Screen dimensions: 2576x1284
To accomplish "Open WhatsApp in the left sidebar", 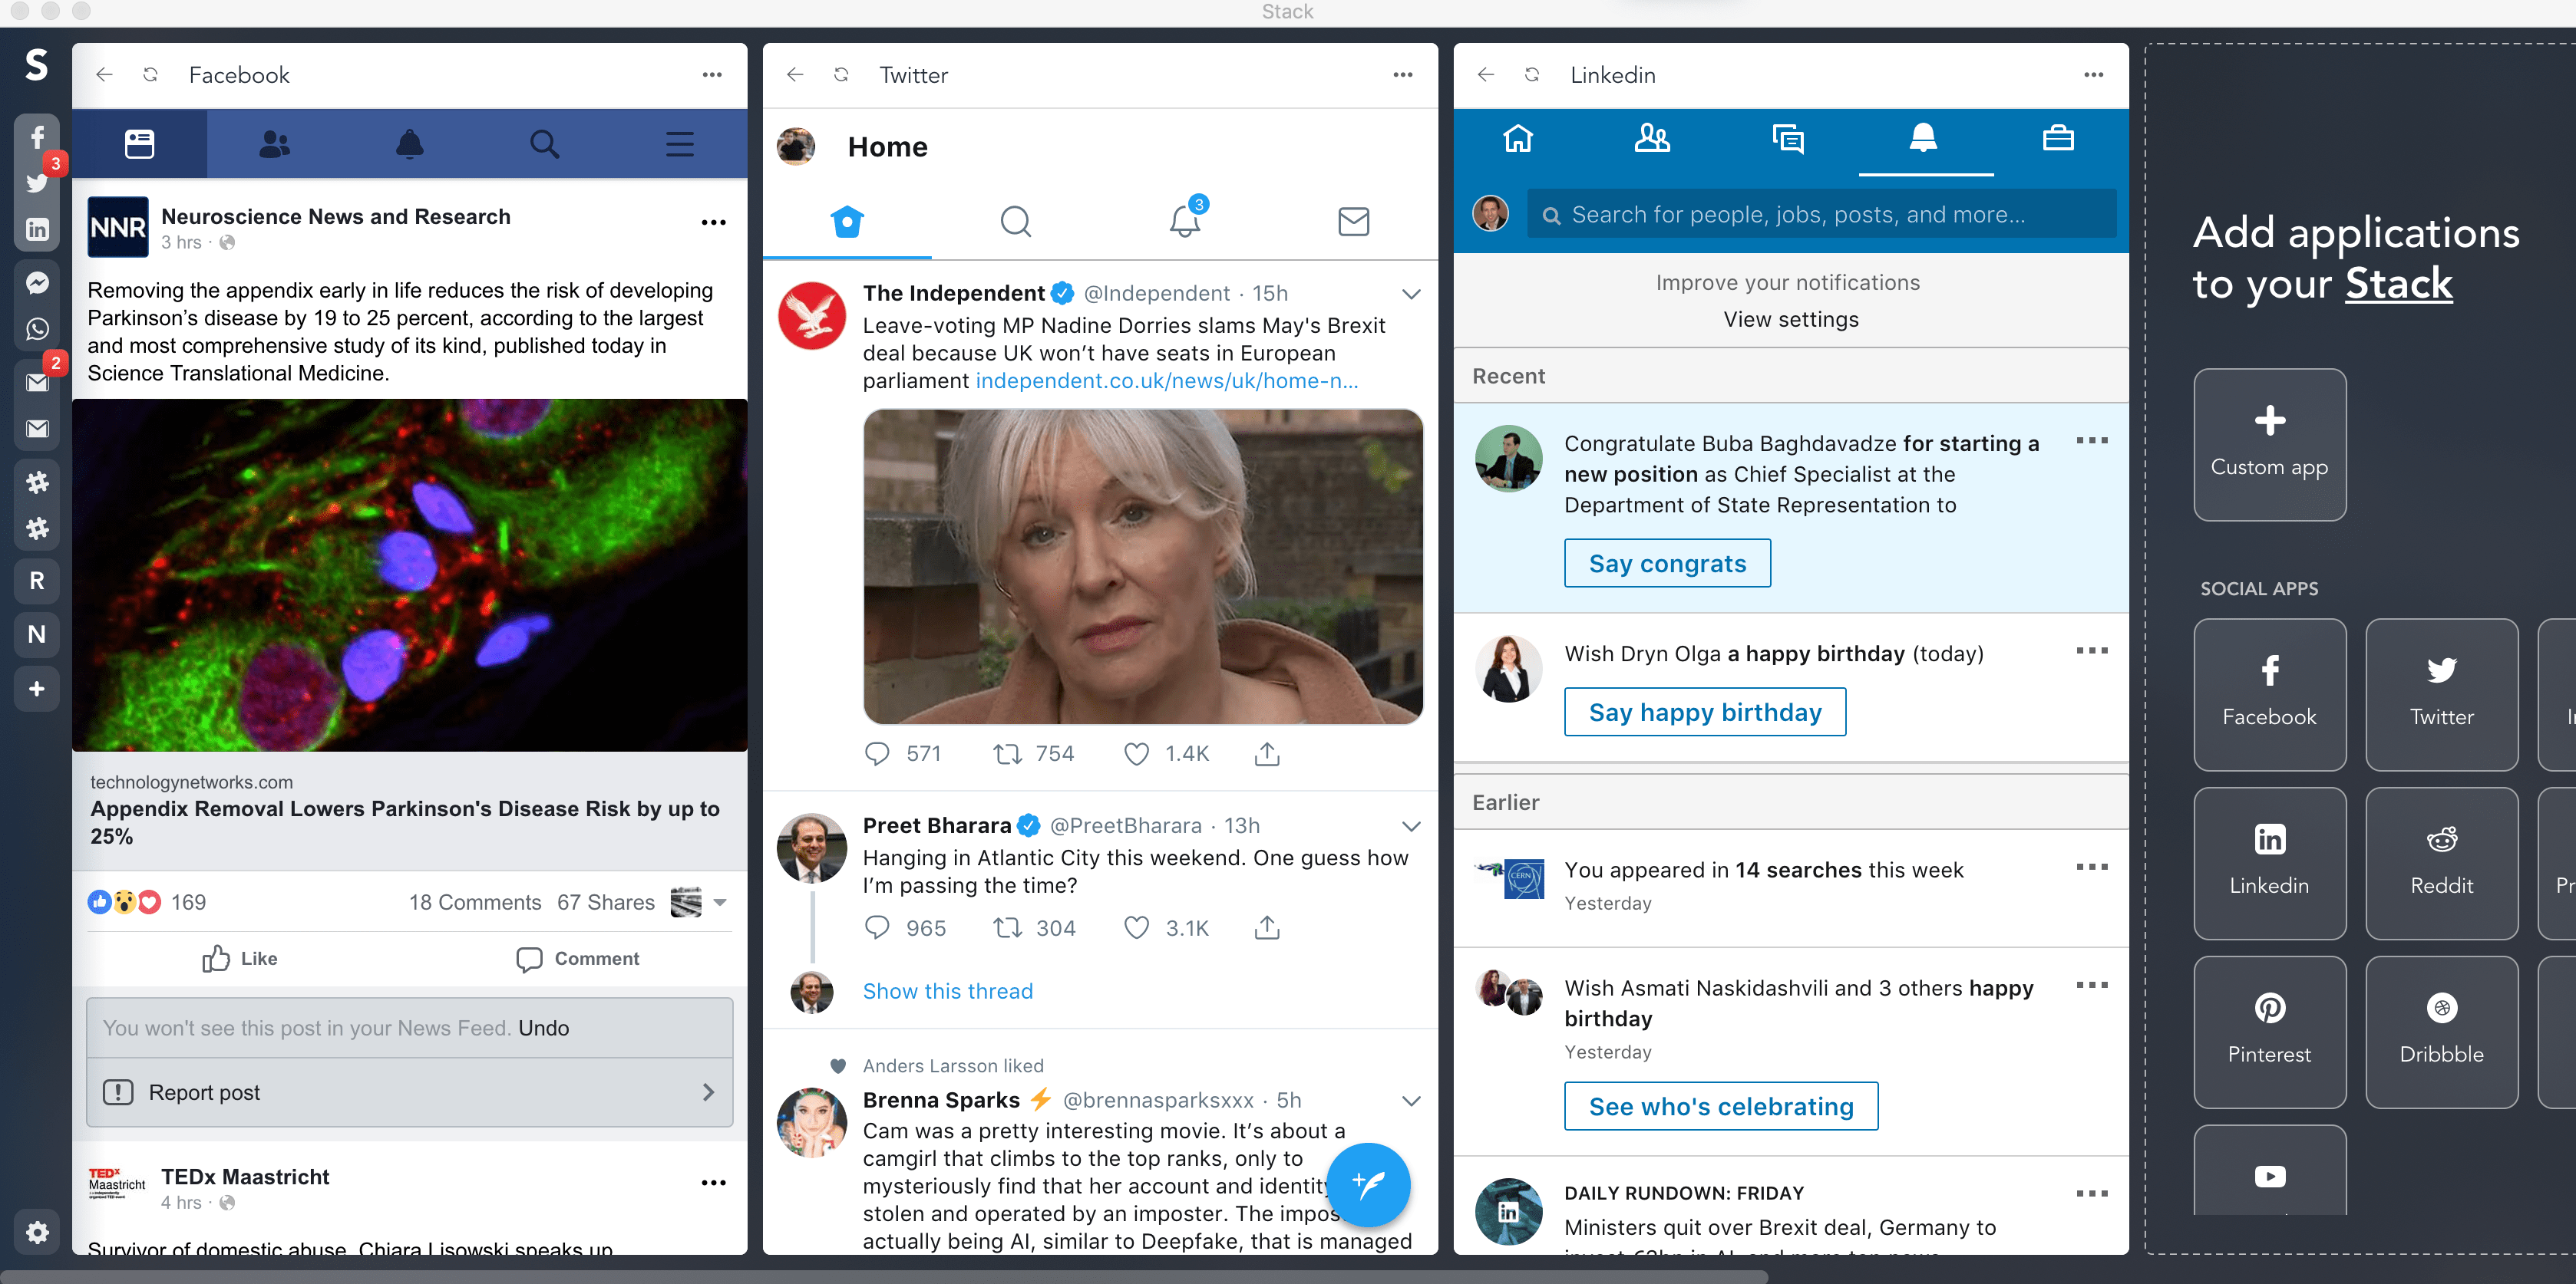I will point(37,329).
